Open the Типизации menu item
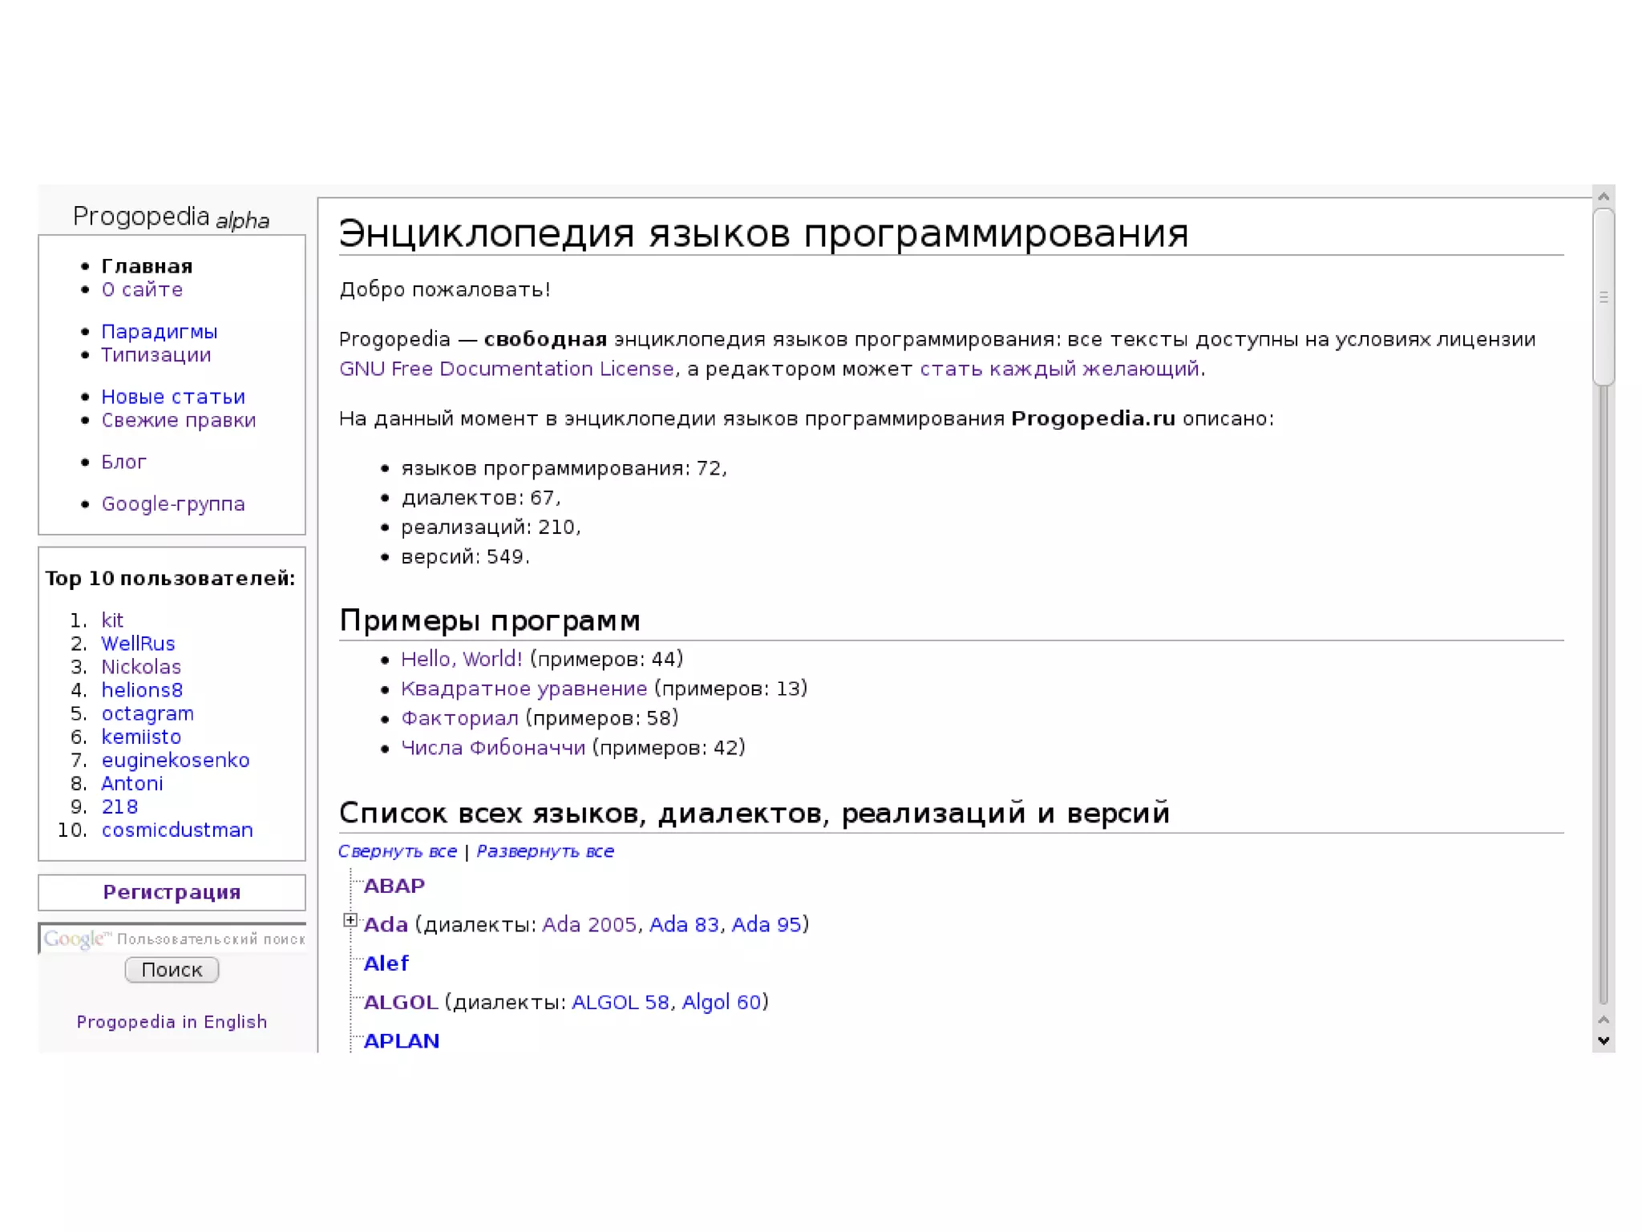This screenshot has height=1232, width=1642. pos(156,355)
